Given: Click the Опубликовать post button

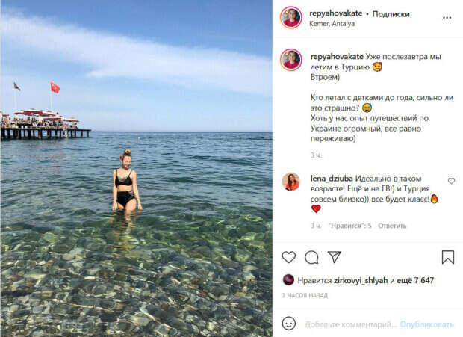Looking at the screenshot, I should tap(426, 324).
